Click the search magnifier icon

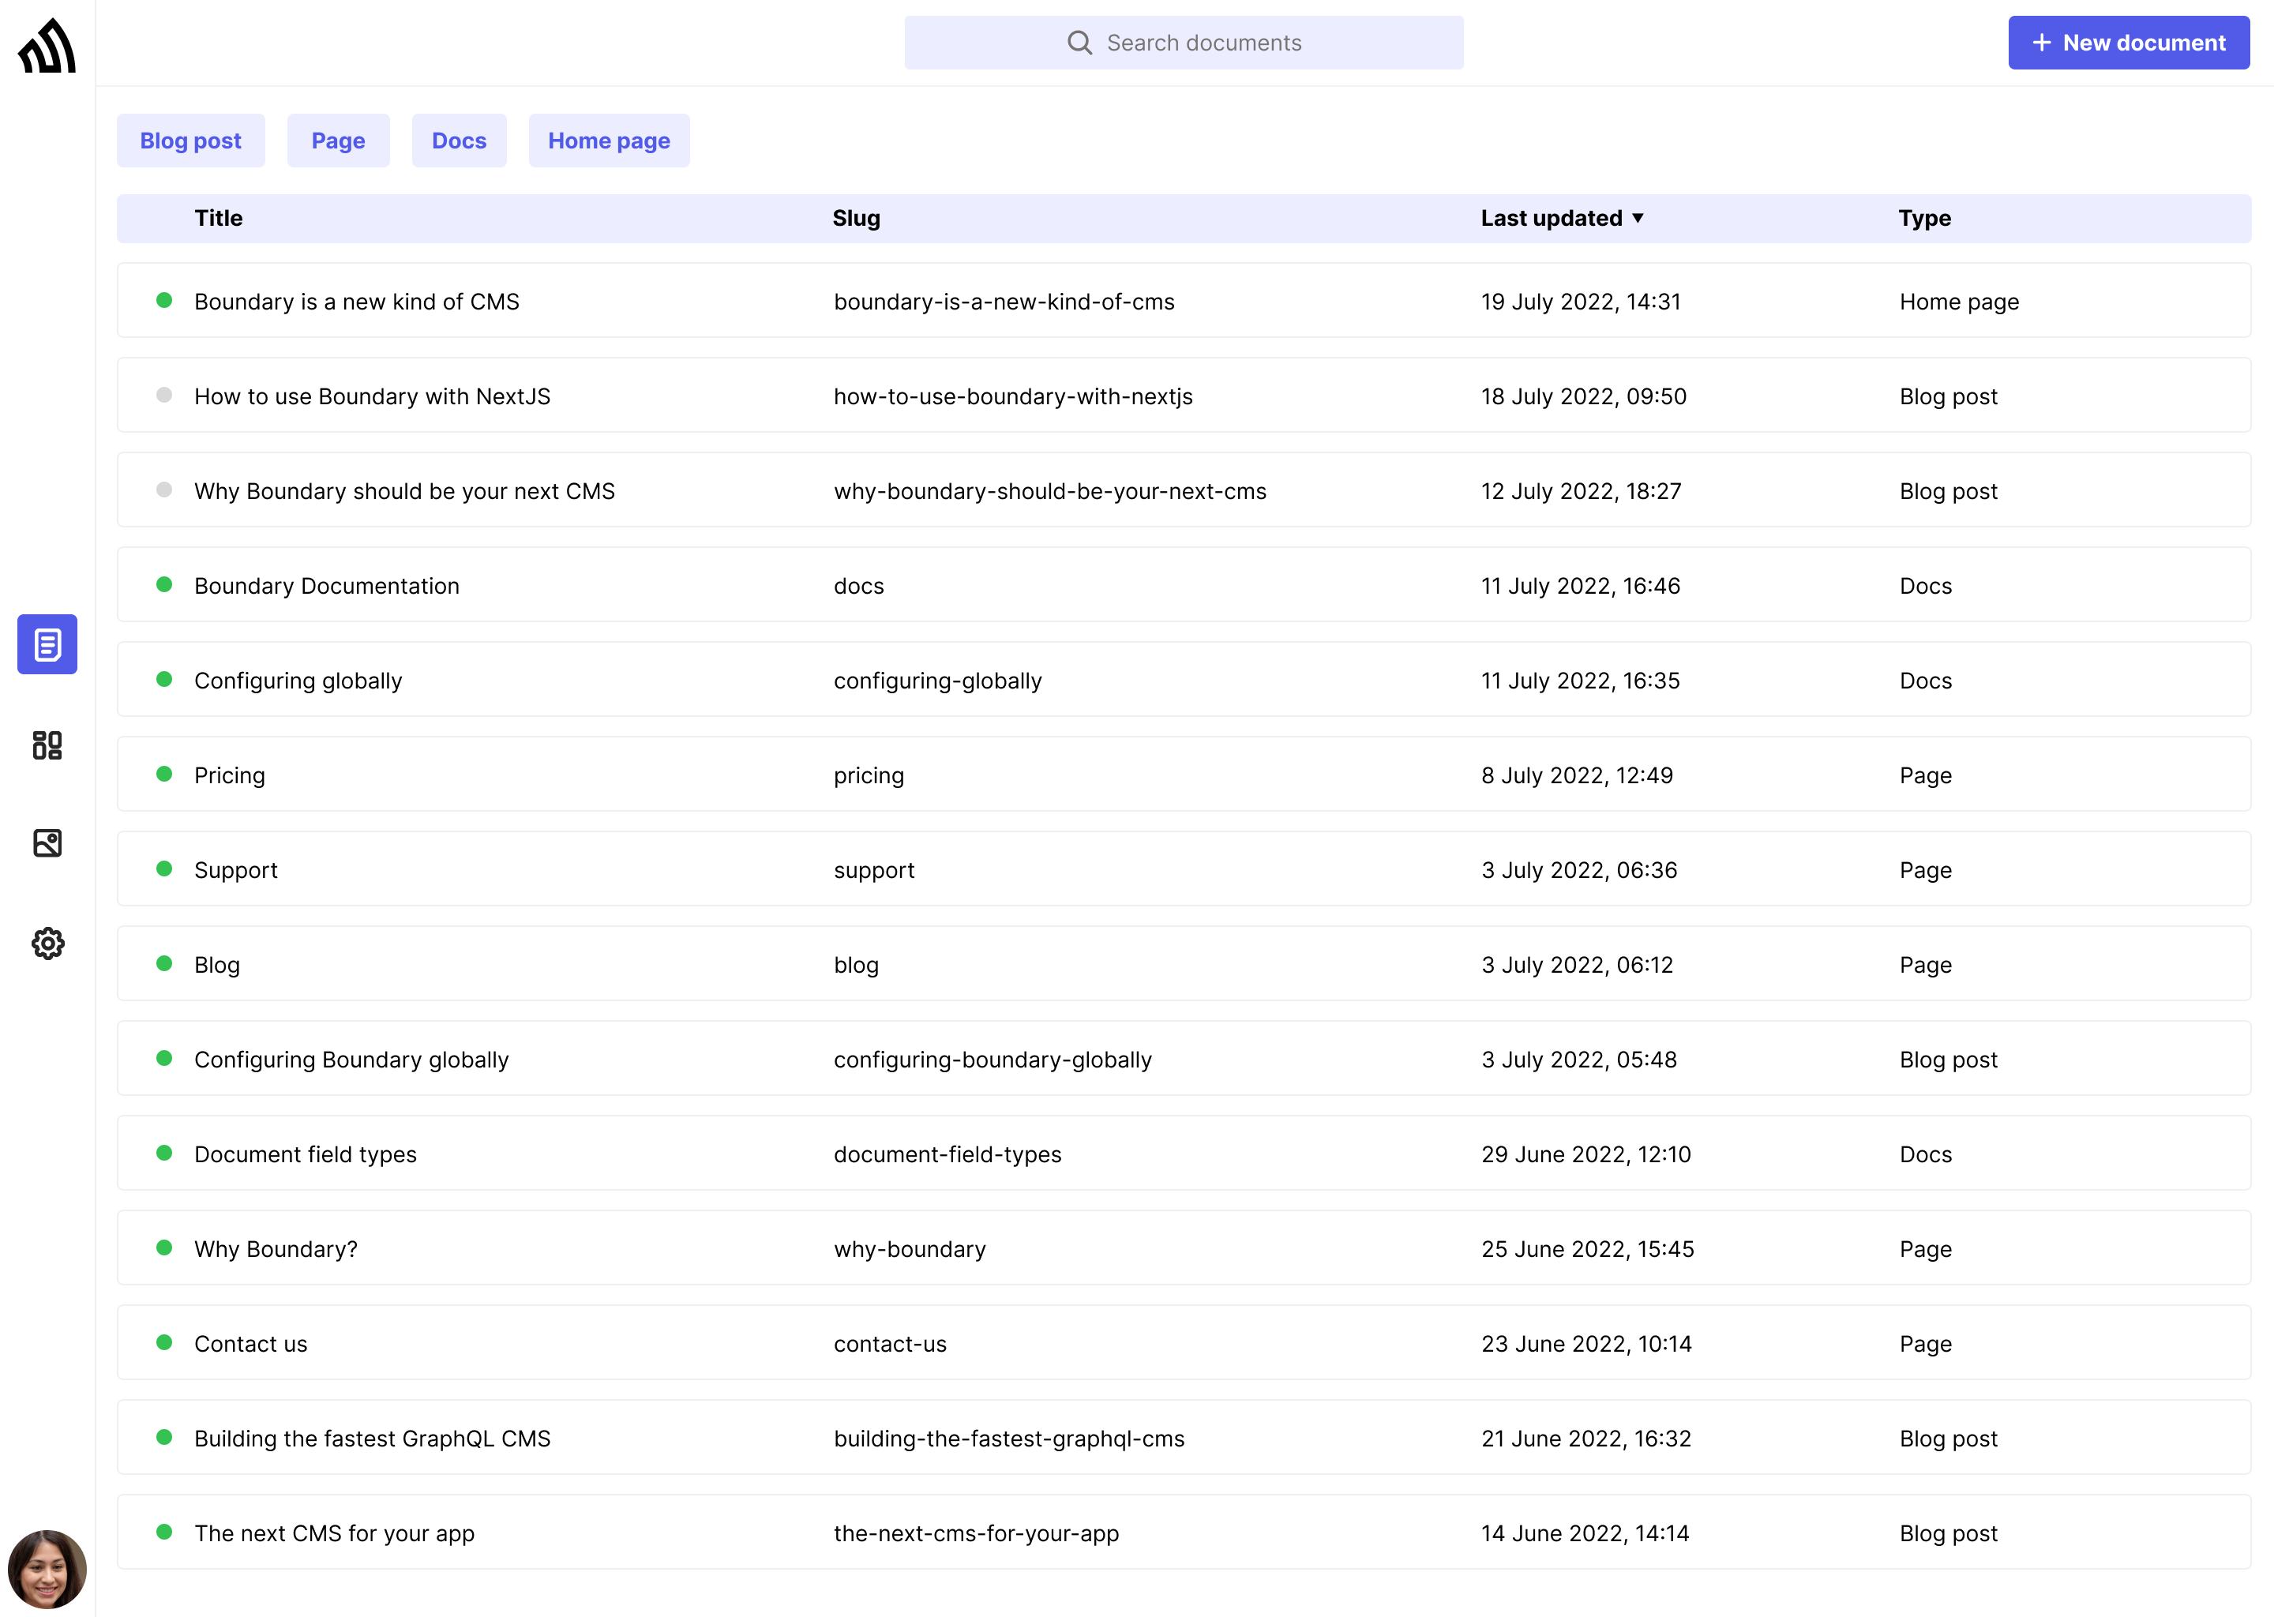click(1079, 43)
